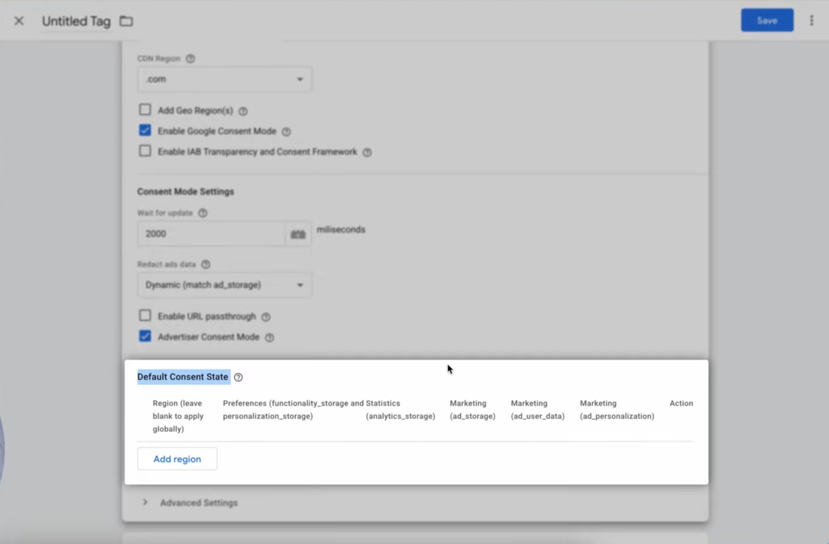Click the Marketing (ad_user_data) column header
The height and width of the screenshot is (544, 829).
538,409
